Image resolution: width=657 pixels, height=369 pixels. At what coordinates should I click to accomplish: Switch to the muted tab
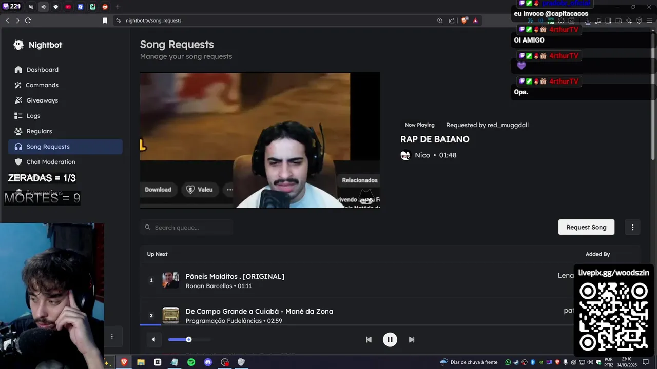(31, 7)
